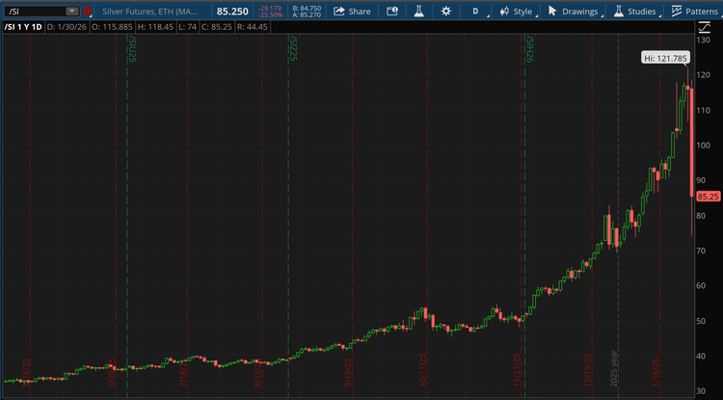Click the red 85.25 price label on axis
Viewport: 723px width, 400px height.
point(709,196)
